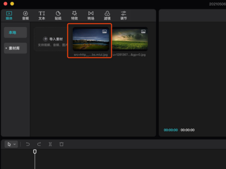
Task: Open the selection tool dropdown arrow
Action: [14, 144]
